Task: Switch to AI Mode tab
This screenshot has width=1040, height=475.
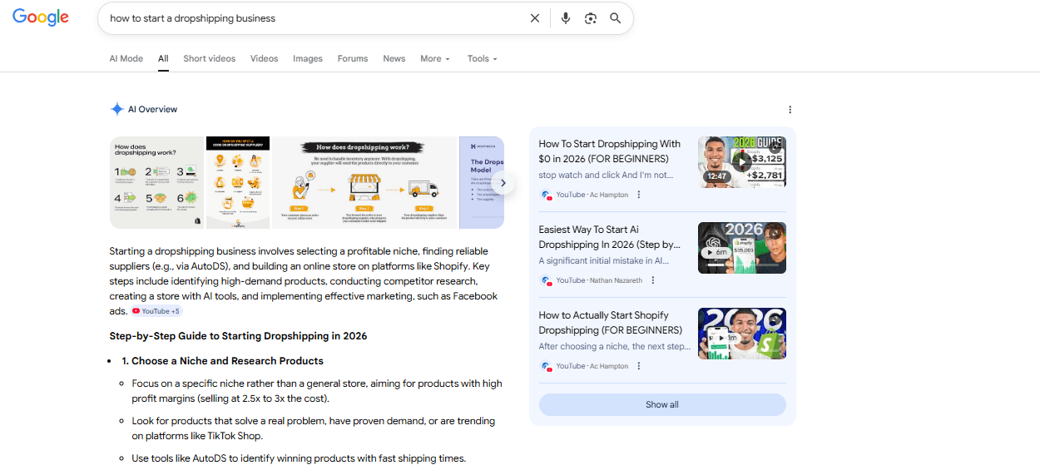Action: 126,59
